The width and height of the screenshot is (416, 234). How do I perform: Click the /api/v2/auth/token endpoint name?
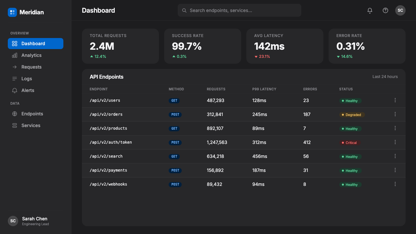pos(111,142)
